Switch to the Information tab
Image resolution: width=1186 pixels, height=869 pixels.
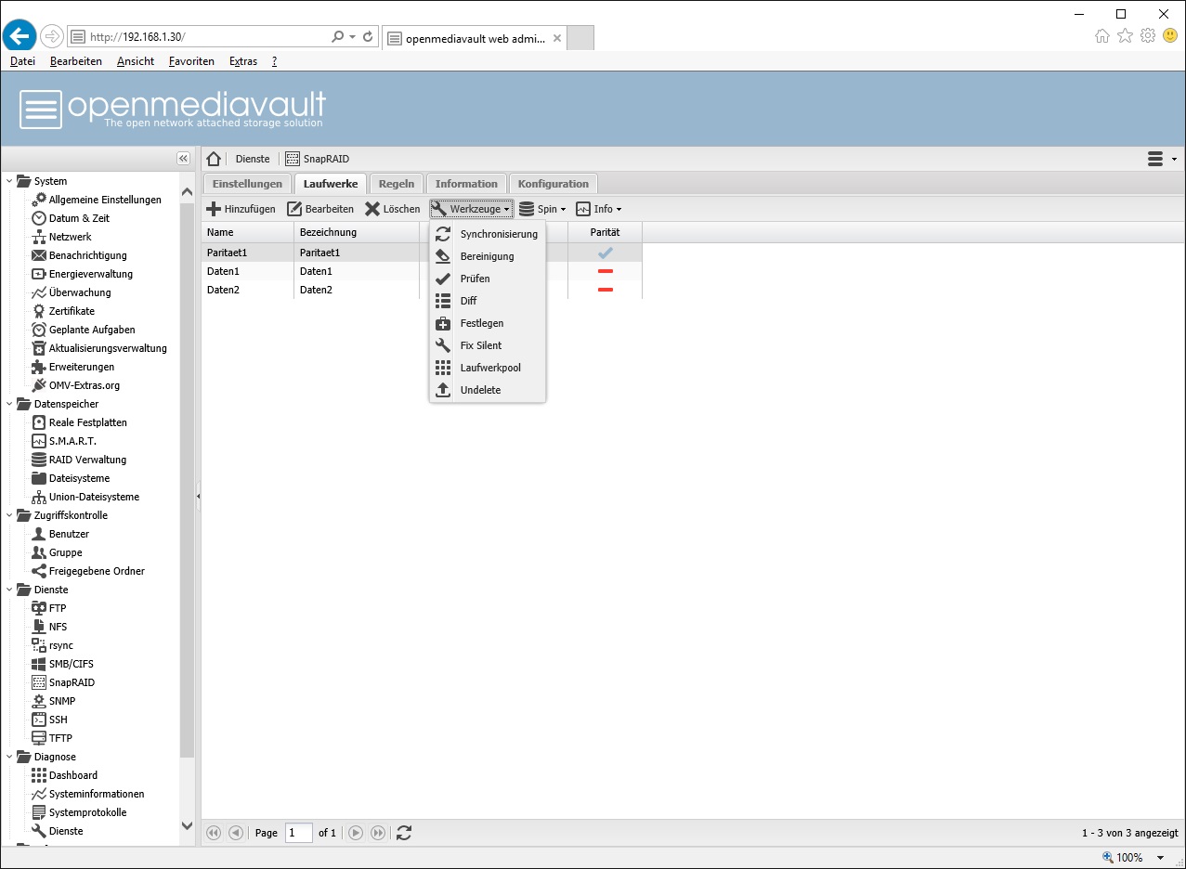click(466, 184)
